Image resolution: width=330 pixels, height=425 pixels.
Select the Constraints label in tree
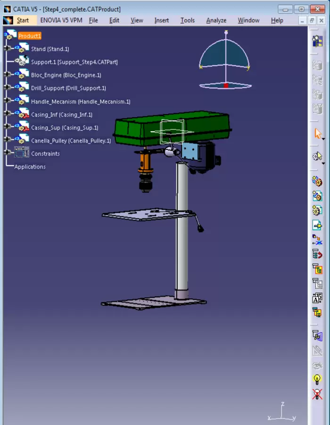point(45,153)
